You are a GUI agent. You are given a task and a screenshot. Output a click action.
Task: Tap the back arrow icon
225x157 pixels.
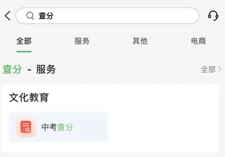(x=8, y=16)
